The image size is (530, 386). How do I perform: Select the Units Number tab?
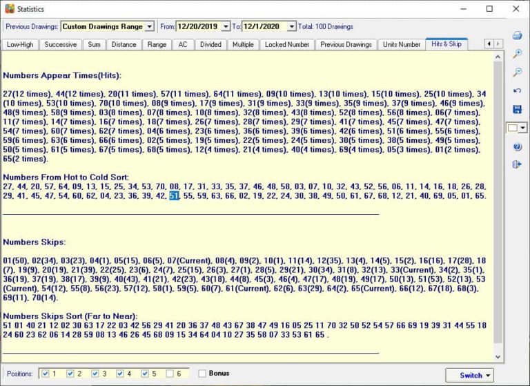[401, 44]
